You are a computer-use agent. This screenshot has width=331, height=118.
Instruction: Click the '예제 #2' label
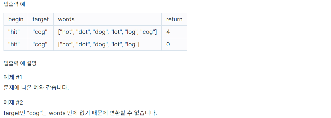pyautogui.click(x=13, y=103)
